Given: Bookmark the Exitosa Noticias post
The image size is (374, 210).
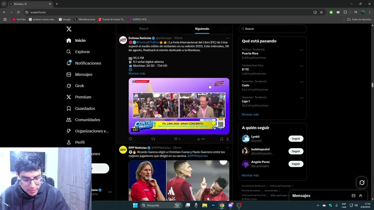Looking at the screenshot, I should coord(221,139).
